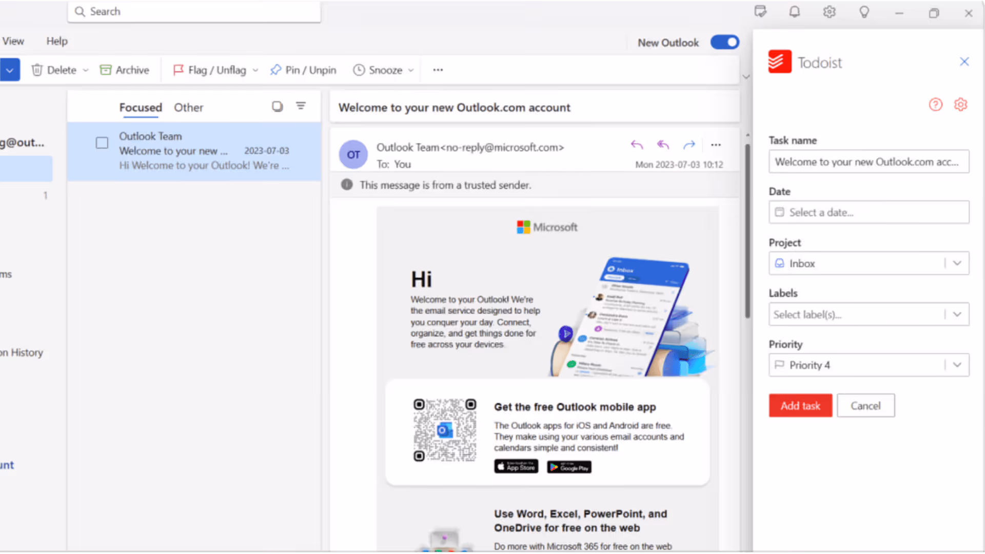Image resolution: width=985 pixels, height=554 pixels.
Task: Click the Select a date field
Action: coord(869,212)
